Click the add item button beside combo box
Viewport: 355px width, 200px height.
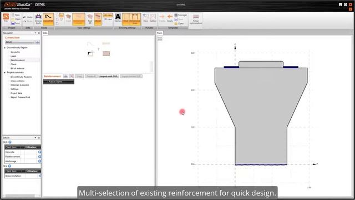[x=38, y=42]
